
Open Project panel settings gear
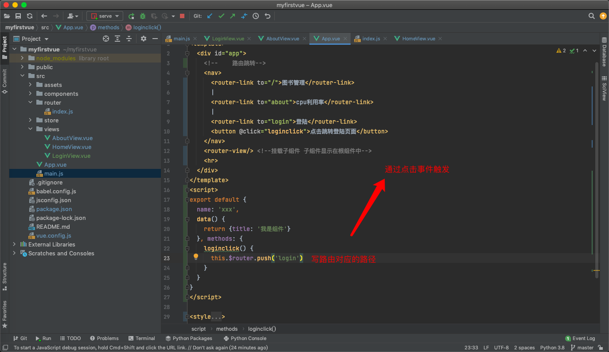[143, 39]
